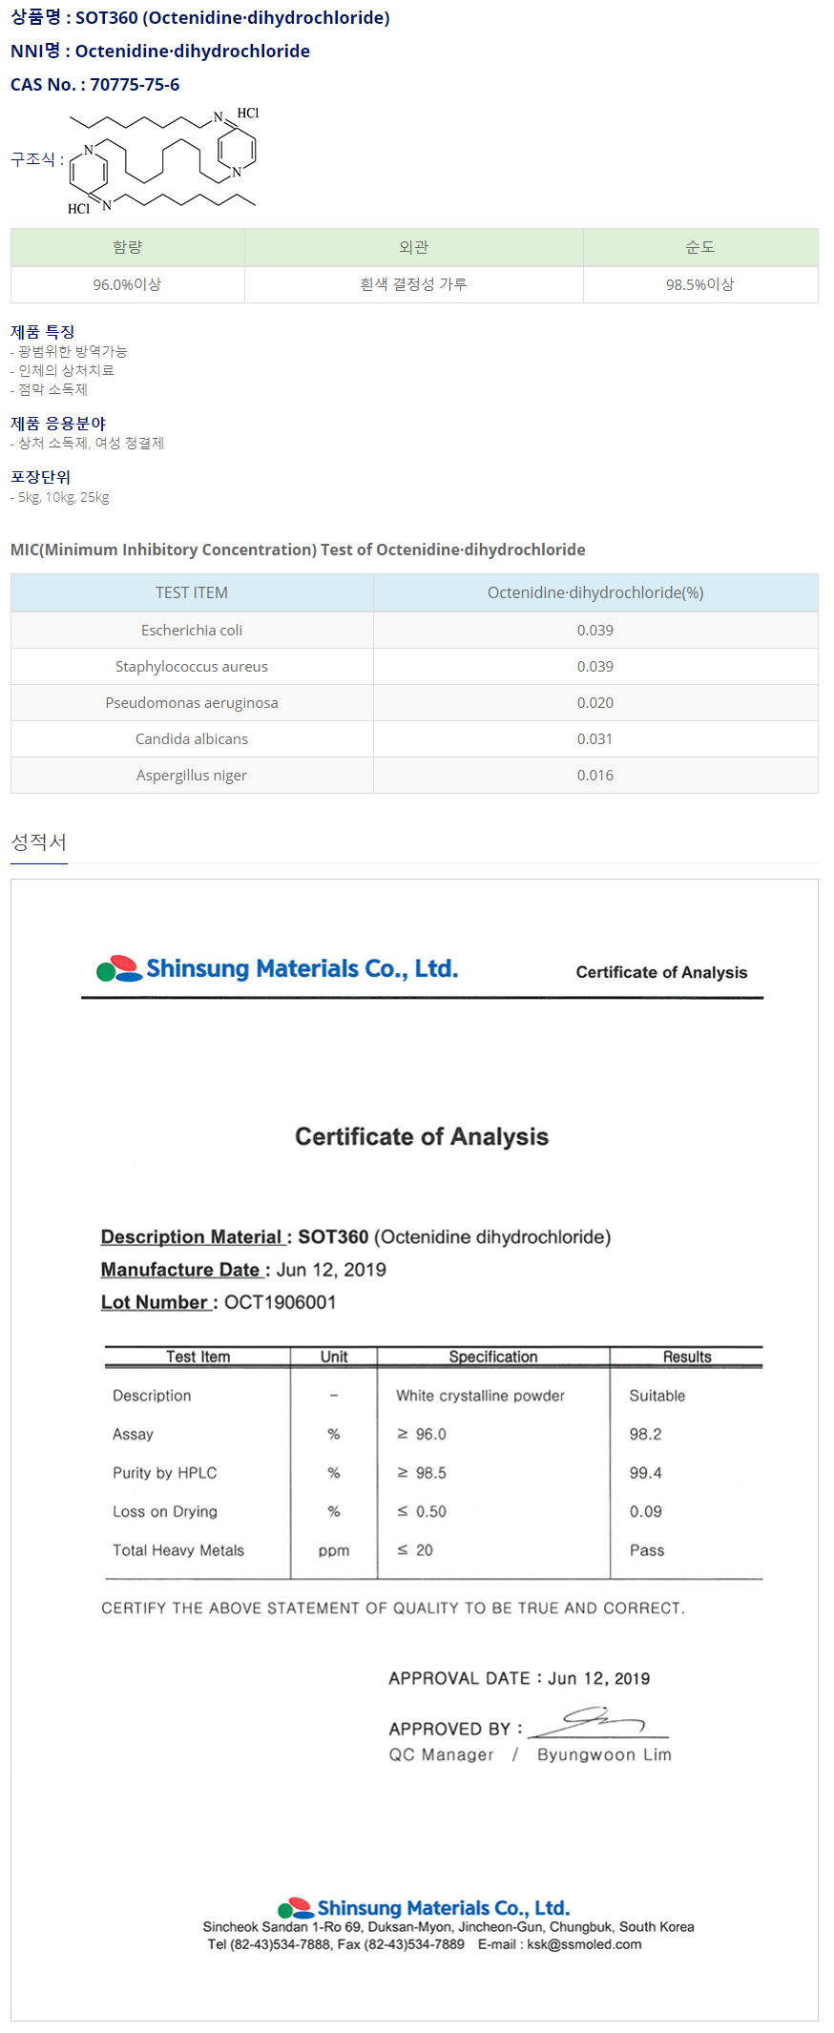834x2033 pixels.
Task: Click the 0.020 value for Pseudomonas aeruginosa
Action: click(x=595, y=703)
